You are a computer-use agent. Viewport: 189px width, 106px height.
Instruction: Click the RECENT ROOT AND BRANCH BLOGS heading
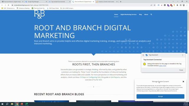[x=59, y=94]
